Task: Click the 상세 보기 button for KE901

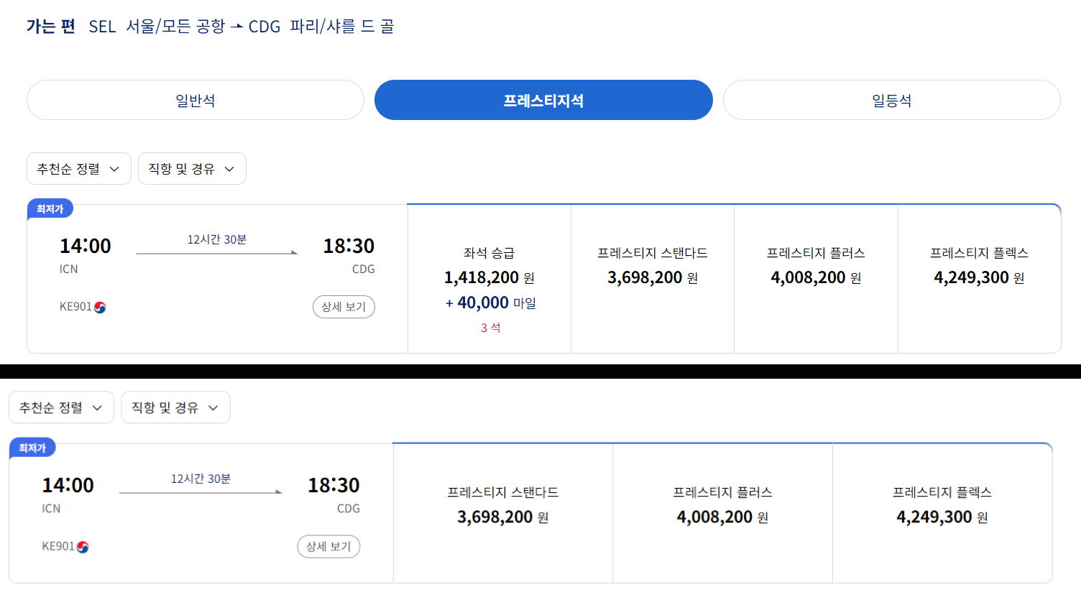Action: [344, 307]
